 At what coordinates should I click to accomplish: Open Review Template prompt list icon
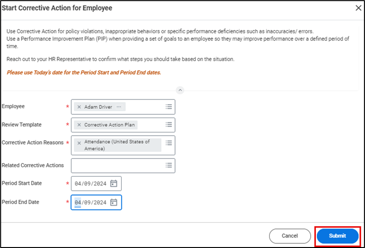[x=168, y=125]
